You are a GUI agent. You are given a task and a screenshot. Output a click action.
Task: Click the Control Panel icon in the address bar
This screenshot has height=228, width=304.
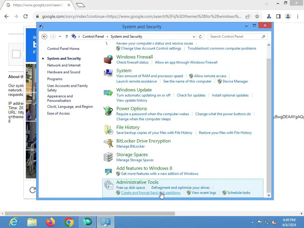[x=74, y=36]
